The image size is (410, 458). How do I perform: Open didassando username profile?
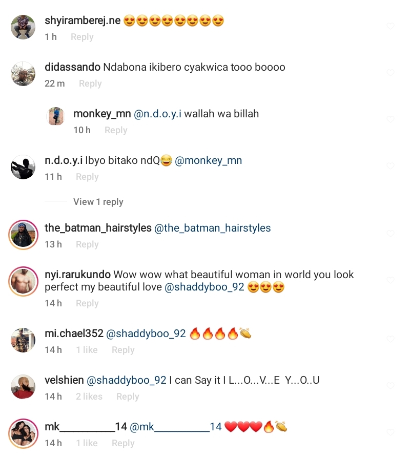(72, 67)
